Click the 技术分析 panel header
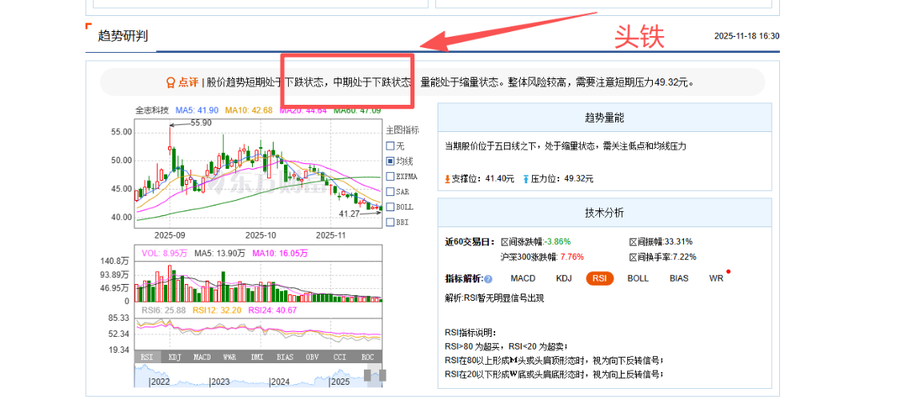The height and width of the screenshot is (400, 900). (x=605, y=213)
